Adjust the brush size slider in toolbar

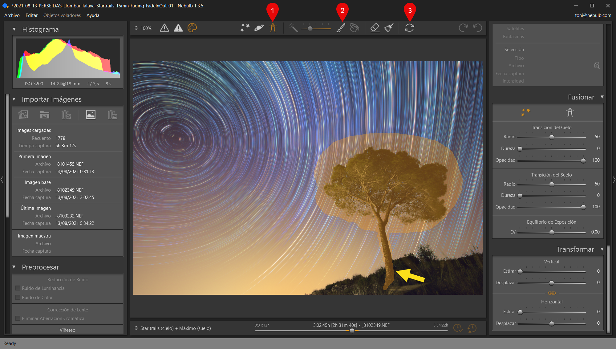pos(316,28)
